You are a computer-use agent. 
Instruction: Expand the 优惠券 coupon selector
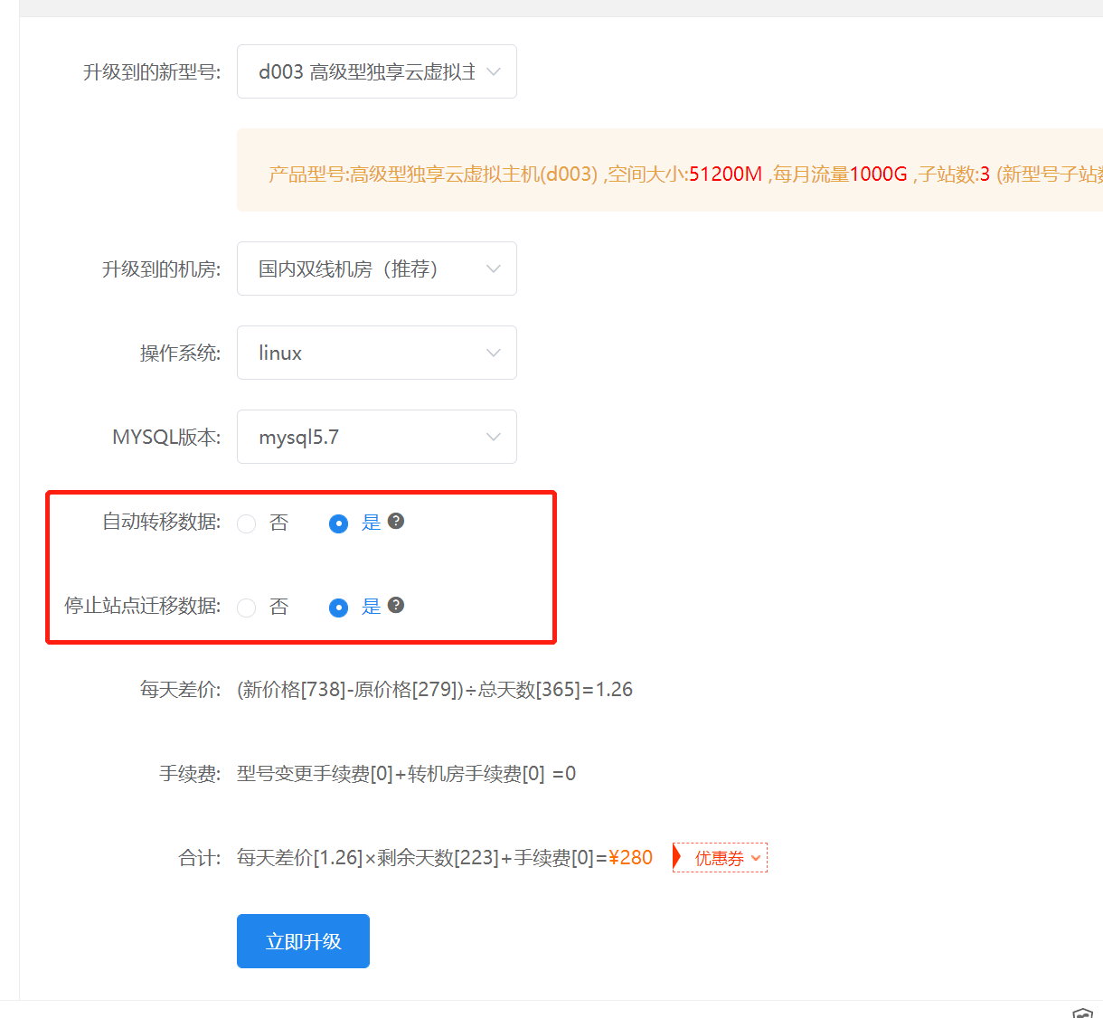[721, 858]
